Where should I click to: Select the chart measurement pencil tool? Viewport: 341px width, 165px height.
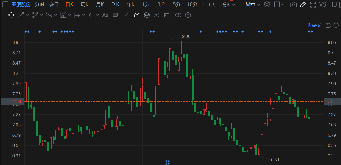coord(63,15)
